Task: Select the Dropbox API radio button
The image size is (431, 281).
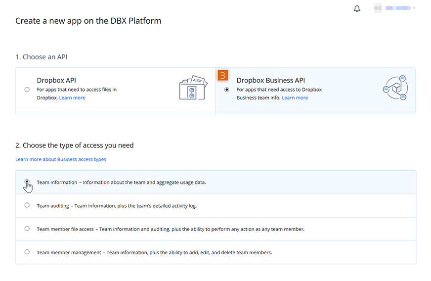Action: (x=27, y=90)
